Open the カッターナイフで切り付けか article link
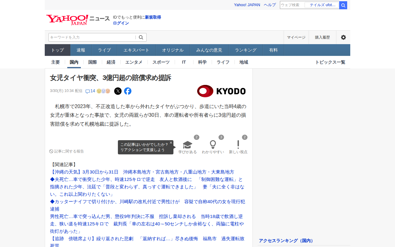Viewport: 395px width, 247px height. coord(148,205)
